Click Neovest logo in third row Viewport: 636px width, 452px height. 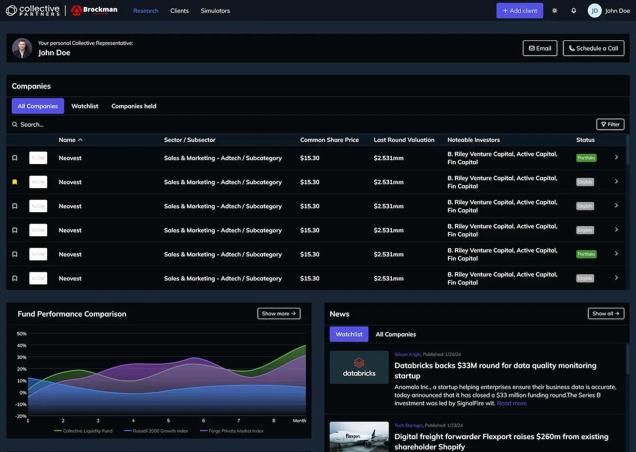click(38, 206)
